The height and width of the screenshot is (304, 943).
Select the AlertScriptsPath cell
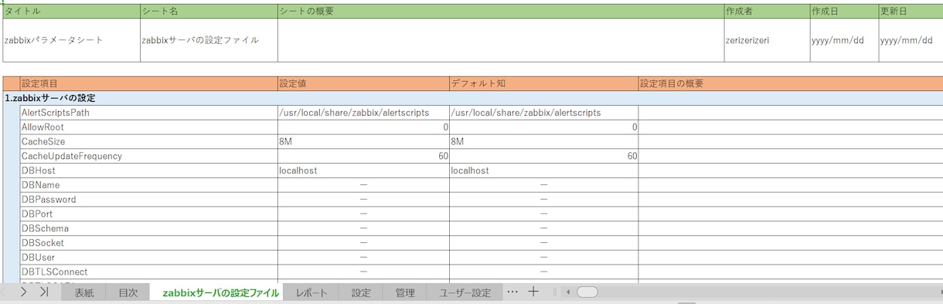click(x=148, y=113)
